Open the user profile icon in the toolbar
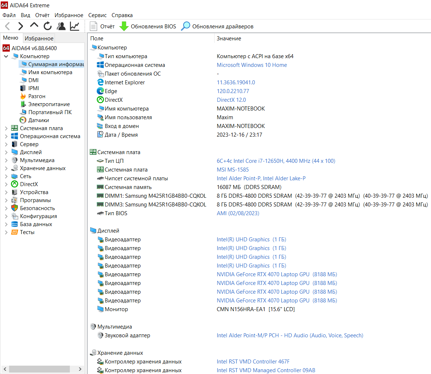Viewport: 431px width, 374px height. (x=61, y=26)
